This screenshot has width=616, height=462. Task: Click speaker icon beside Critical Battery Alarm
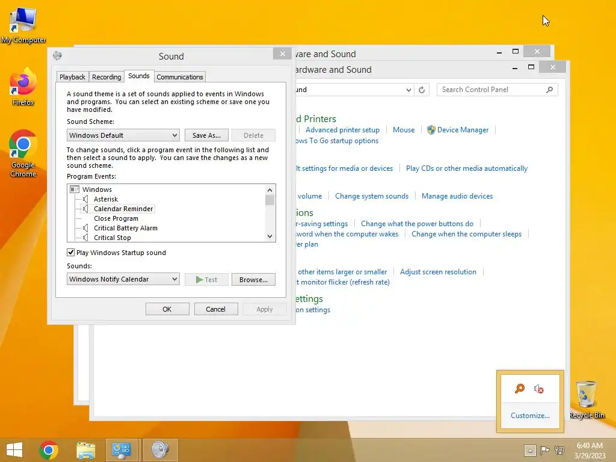click(85, 228)
